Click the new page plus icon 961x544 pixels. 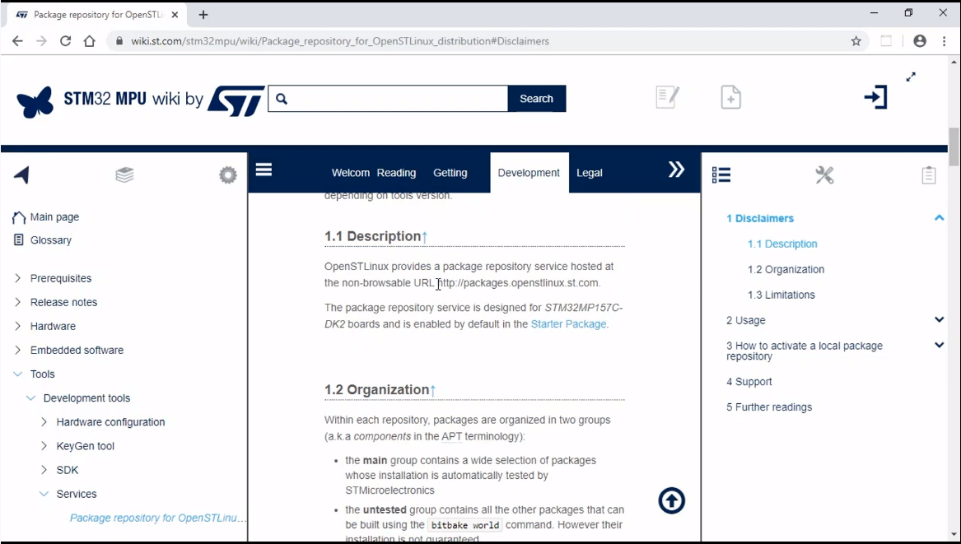click(730, 97)
